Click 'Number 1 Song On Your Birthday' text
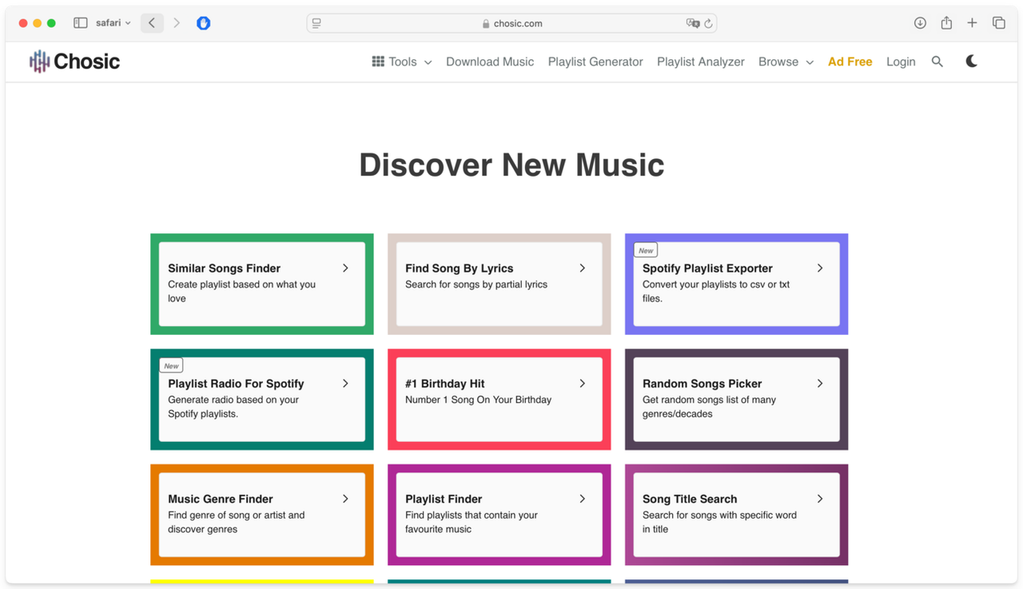The width and height of the screenshot is (1023, 589). pyautogui.click(x=478, y=400)
